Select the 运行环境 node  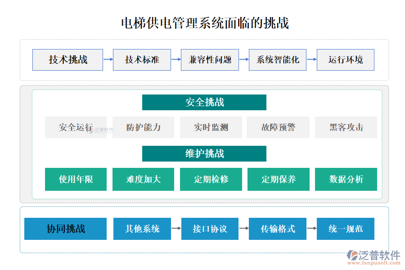pos(345,59)
